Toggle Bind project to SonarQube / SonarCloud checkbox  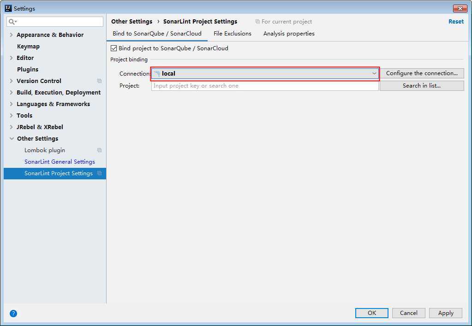[x=114, y=48]
